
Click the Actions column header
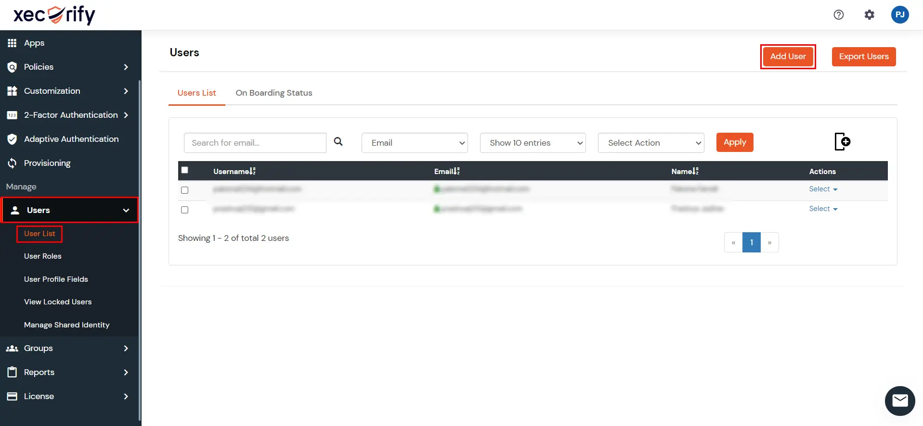(822, 171)
